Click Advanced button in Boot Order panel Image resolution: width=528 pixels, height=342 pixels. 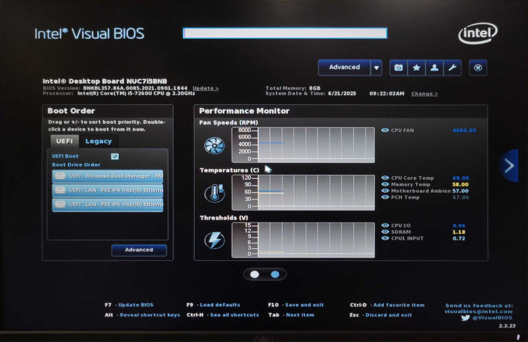(x=139, y=250)
